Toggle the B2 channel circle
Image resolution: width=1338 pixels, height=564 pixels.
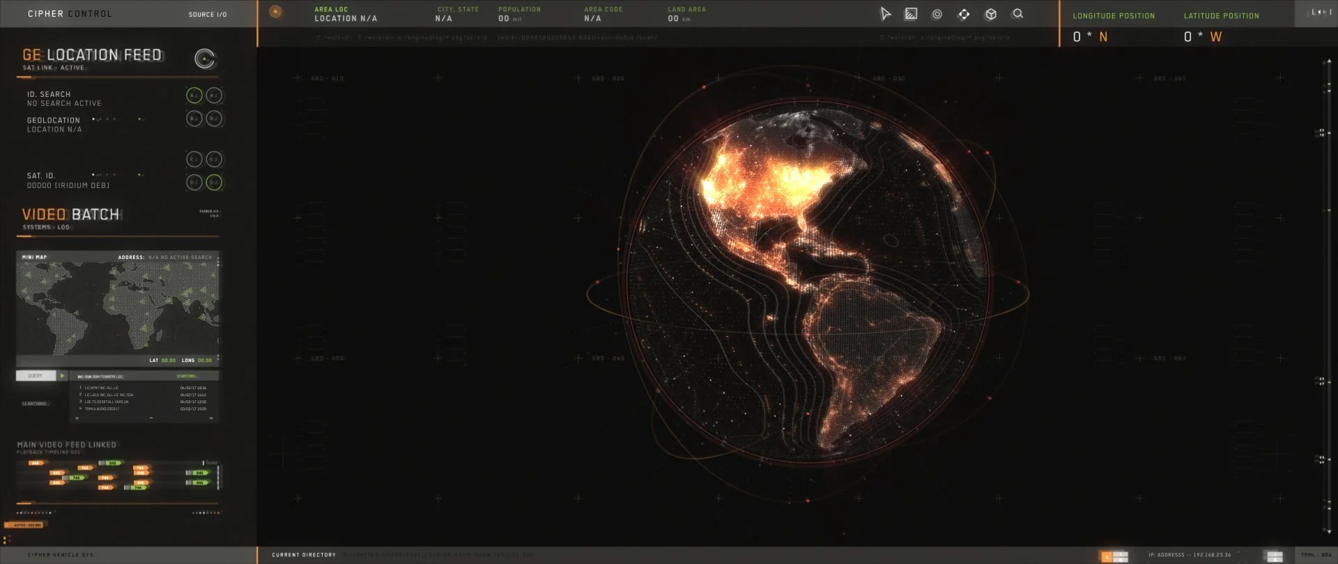coord(214,118)
